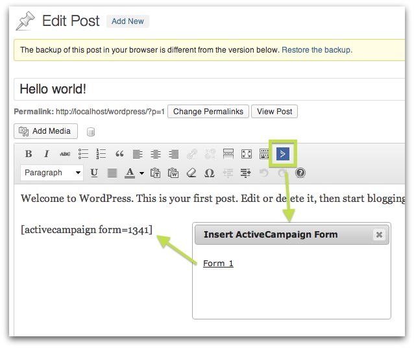Insert a special character (Omega)
This screenshot has width=414, height=348.
point(210,173)
